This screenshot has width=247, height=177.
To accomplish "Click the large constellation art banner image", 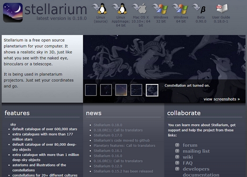I will (x=164, y=58).
